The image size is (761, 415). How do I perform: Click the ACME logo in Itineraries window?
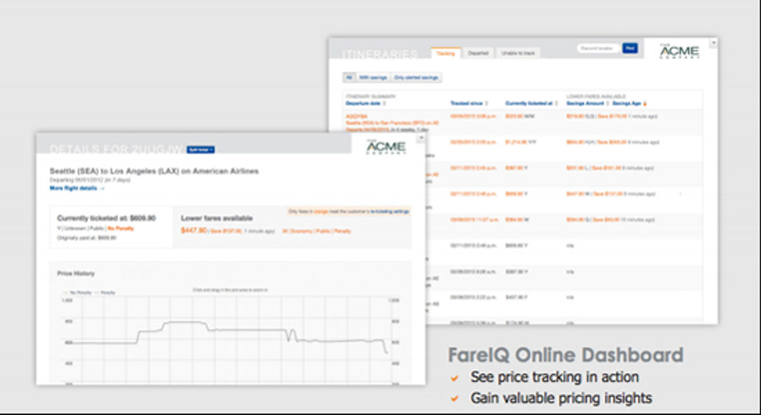tap(679, 51)
